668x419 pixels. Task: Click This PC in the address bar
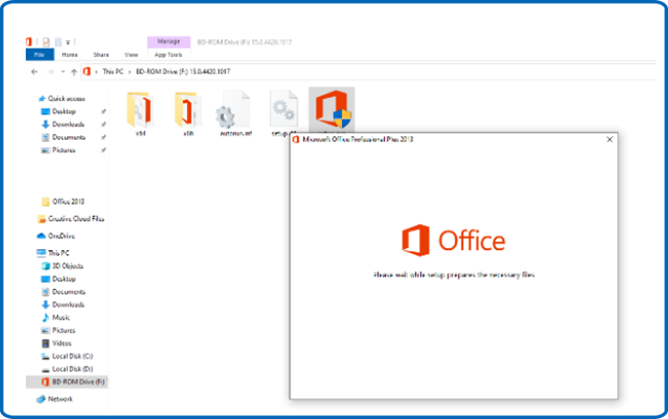[x=113, y=71]
